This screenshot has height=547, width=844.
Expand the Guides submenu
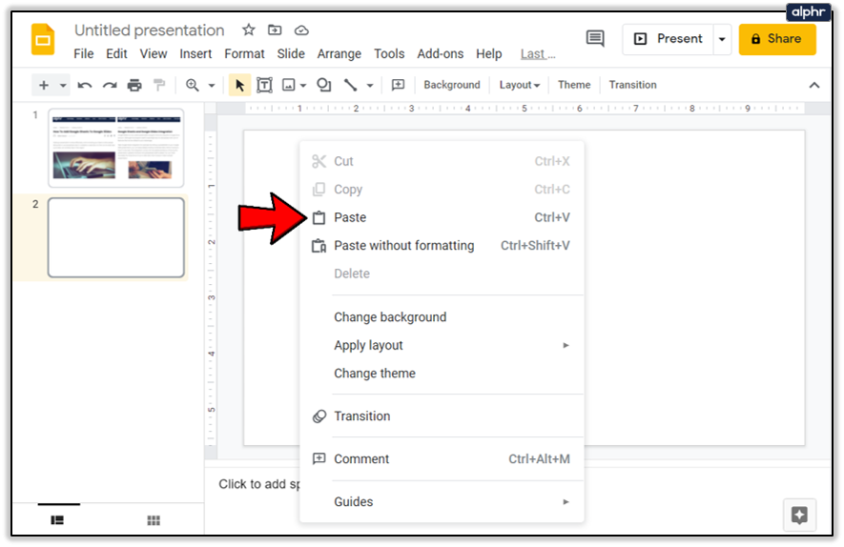[x=566, y=502]
